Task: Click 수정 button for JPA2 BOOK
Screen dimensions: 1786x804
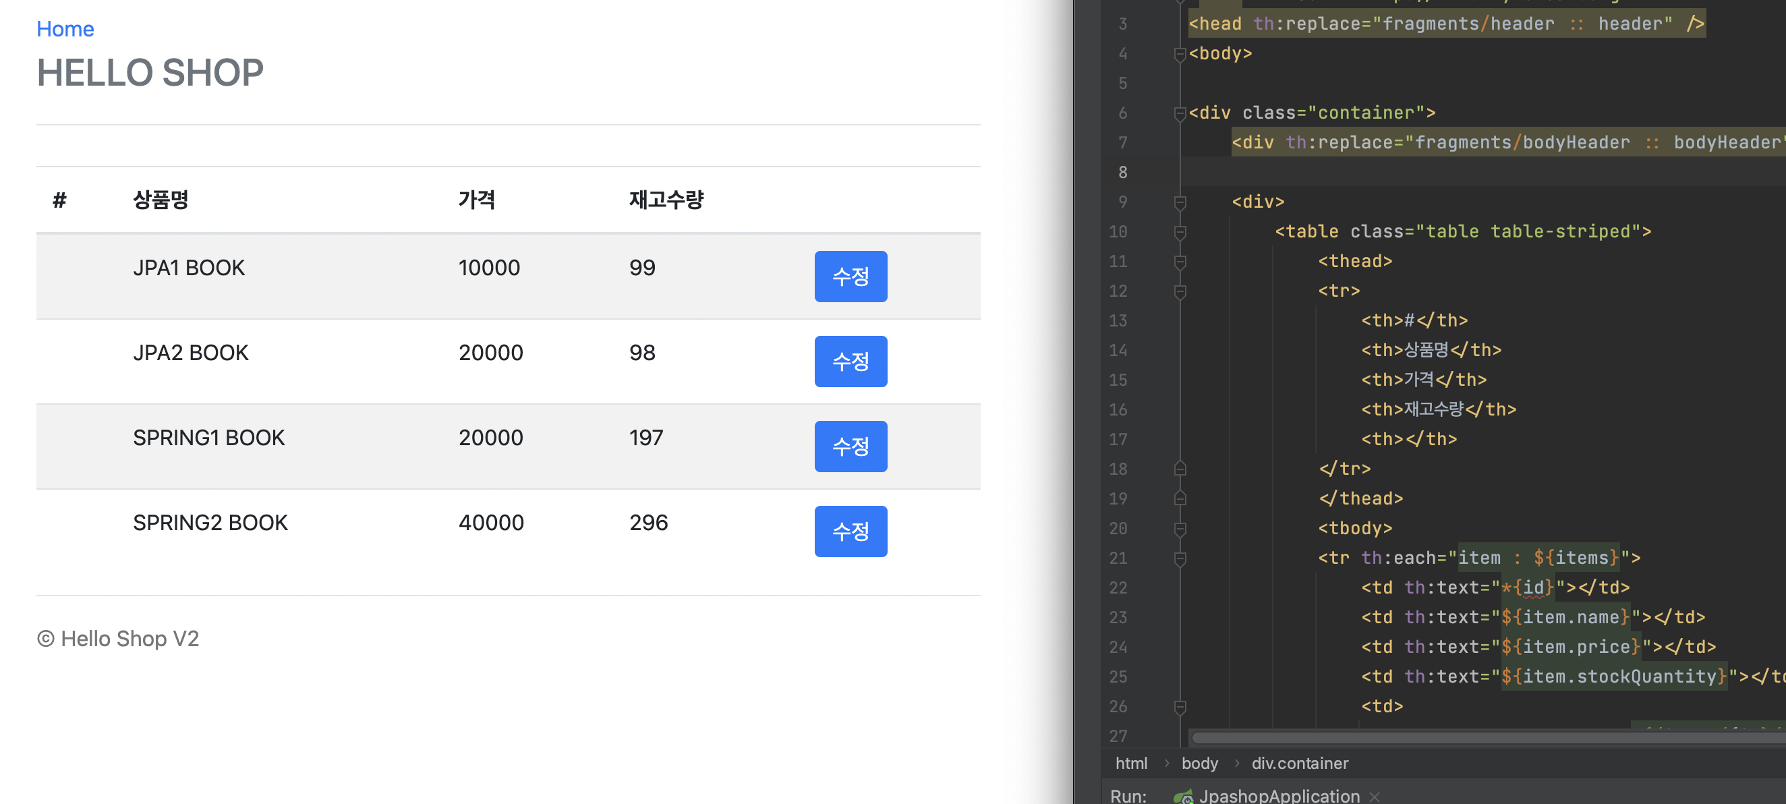Action: 850,361
